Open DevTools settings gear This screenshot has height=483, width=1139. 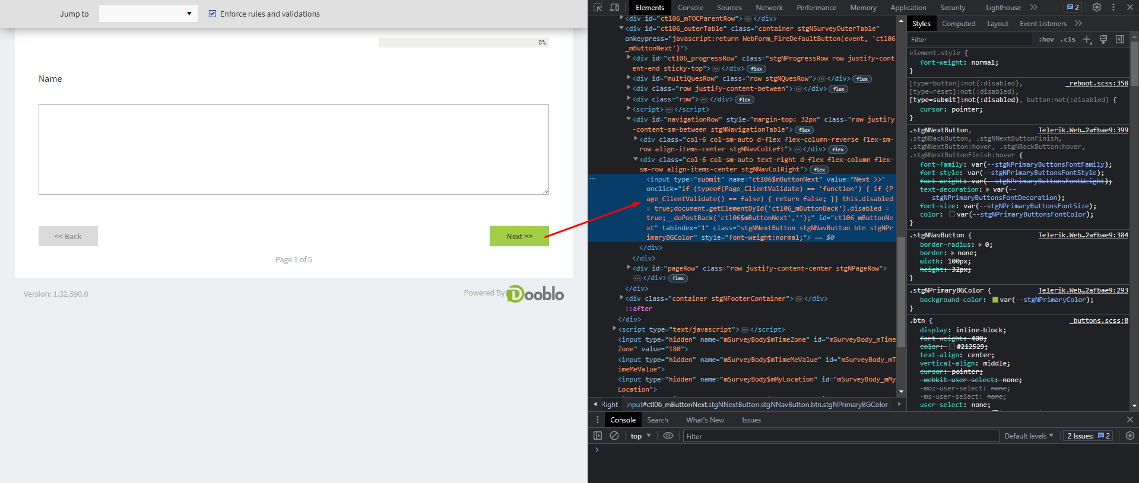[x=1097, y=7]
